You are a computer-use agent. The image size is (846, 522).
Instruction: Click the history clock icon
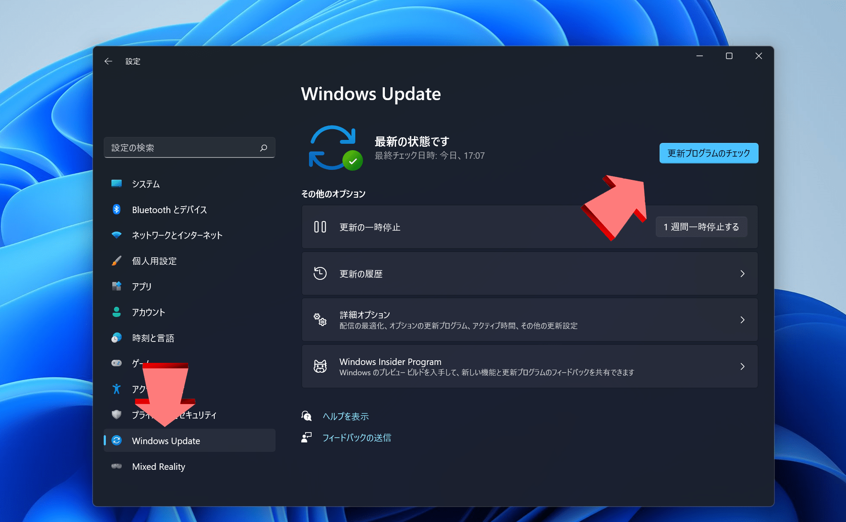click(x=320, y=273)
